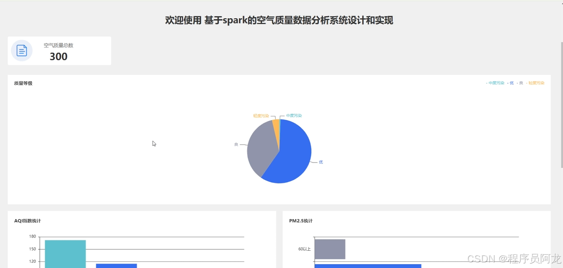The height and width of the screenshot is (268, 563).
Task: Toggle the 优 legend item
Action: coord(511,83)
